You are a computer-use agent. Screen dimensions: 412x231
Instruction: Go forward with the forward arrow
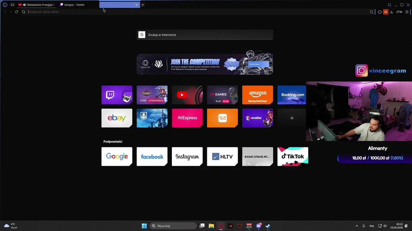[x=11, y=12]
